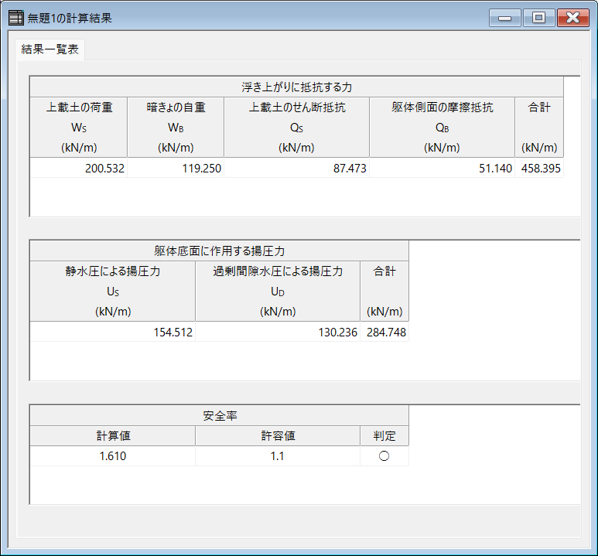
Task: Select the 結果一覧表 tab
Action: 50,49
